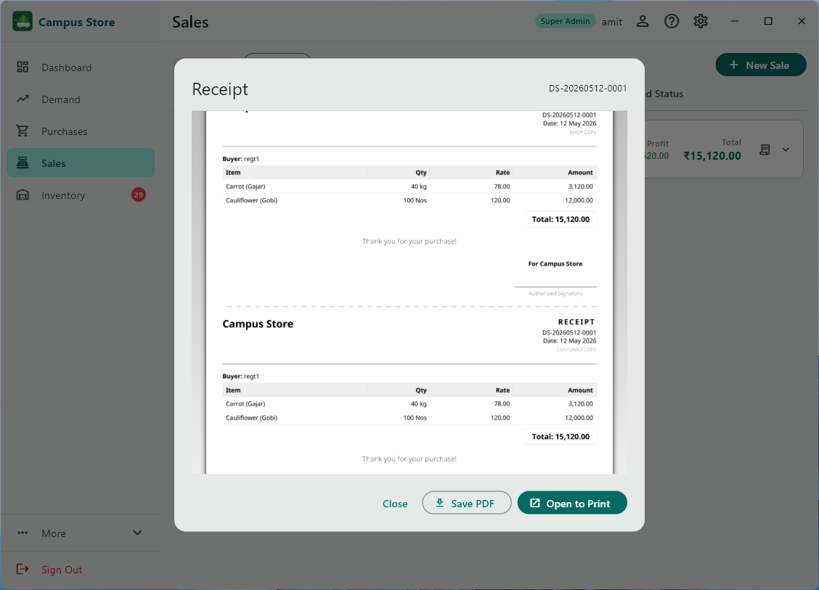This screenshot has width=819, height=590.
Task: Click the amit username text
Action: [x=611, y=22]
